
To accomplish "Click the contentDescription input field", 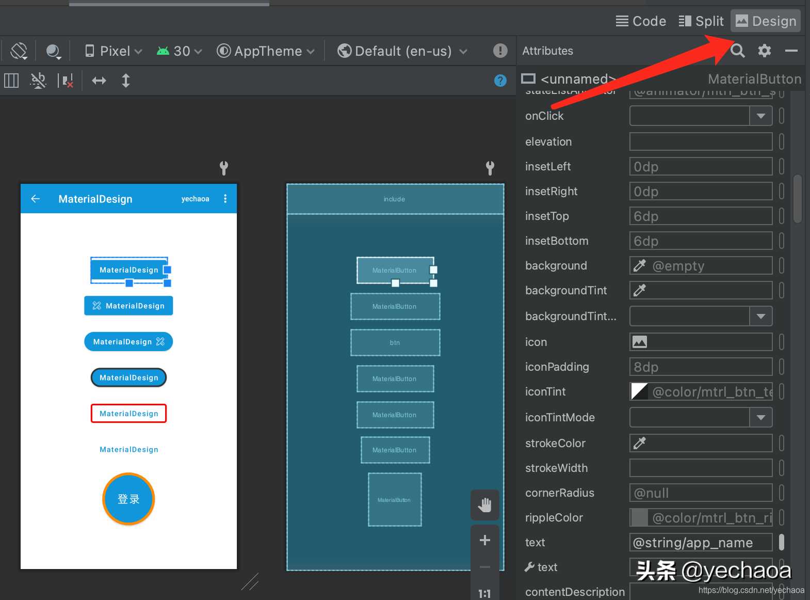I will click(x=701, y=592).
